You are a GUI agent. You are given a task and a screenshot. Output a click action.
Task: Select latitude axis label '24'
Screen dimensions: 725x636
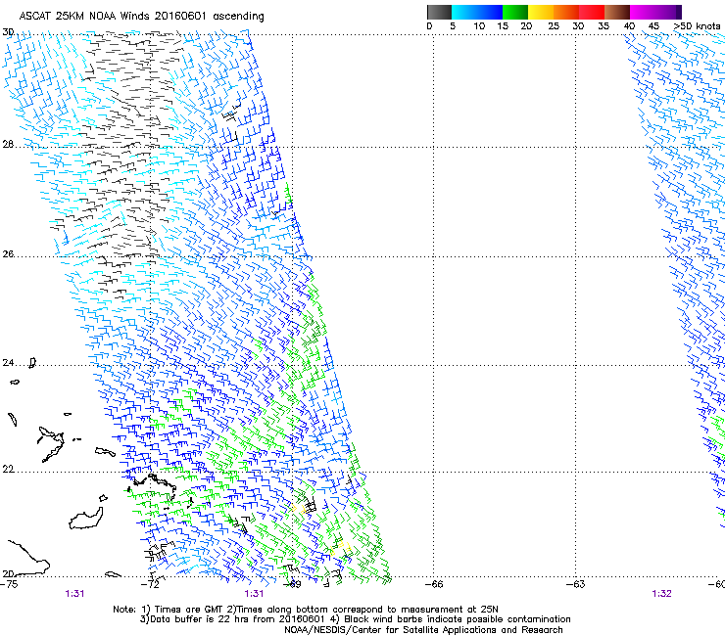(8, 363)
